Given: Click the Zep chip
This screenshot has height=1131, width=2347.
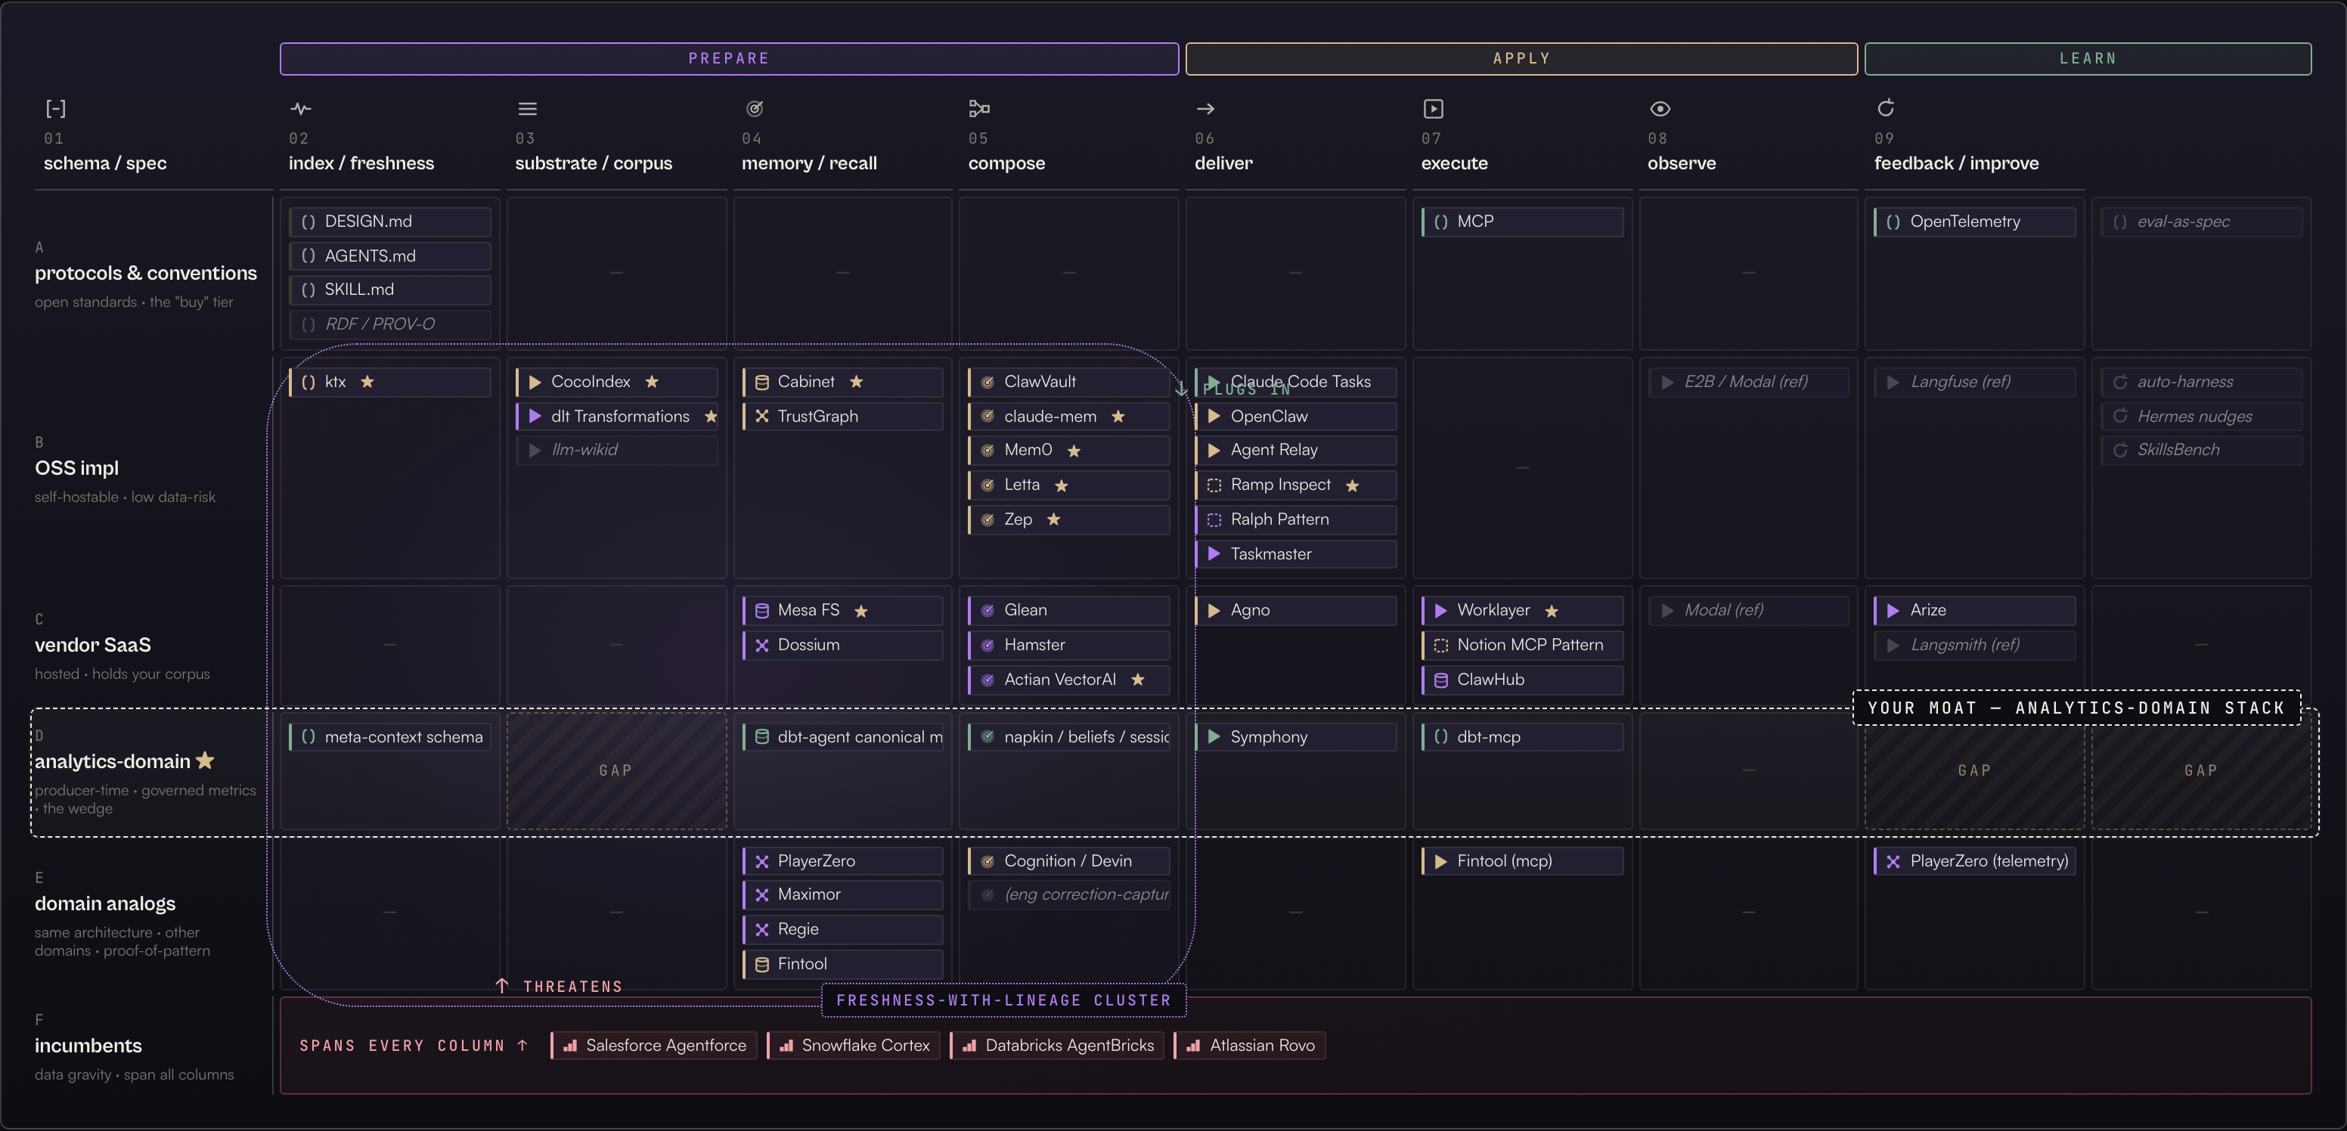Looking at the screenshot, I should pos(1068,519).
